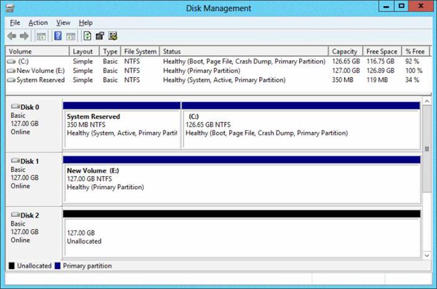Click the Disk 1 label panel
Viewport: 437px width, 289px height.
tap(34, 179)
